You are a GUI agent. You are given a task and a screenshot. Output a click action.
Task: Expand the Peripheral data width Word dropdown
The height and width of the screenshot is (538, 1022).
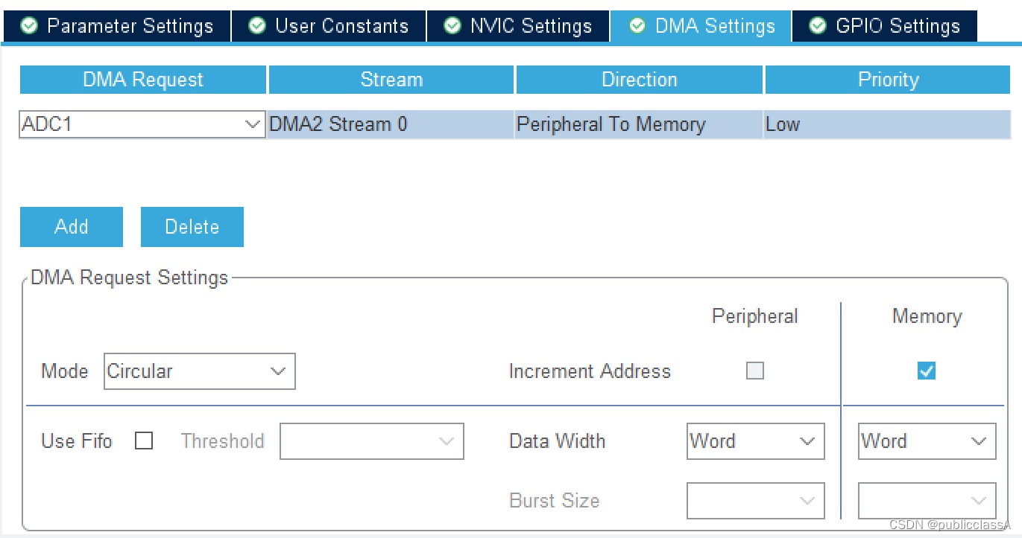pyautogui.click(x=756, y=441)
